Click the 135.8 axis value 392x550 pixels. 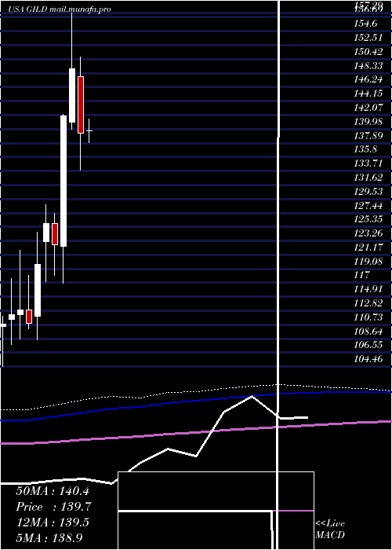point(365,149)
